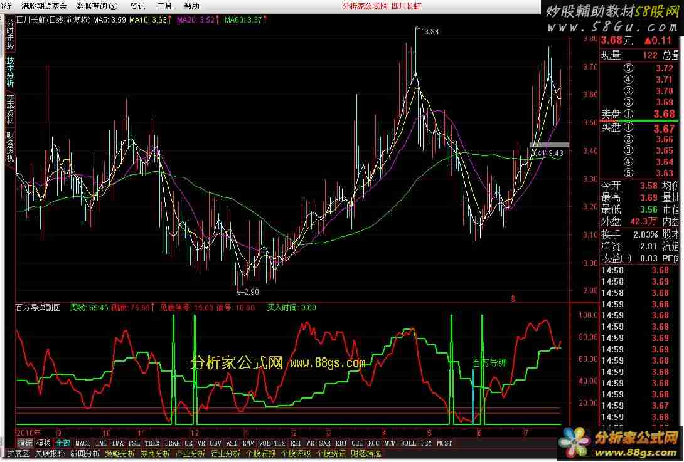Switch to the PSY indicator
Image resolution: width=684 pixels, height=462 pixels.
pyautogui.click(x=427, y=443)
